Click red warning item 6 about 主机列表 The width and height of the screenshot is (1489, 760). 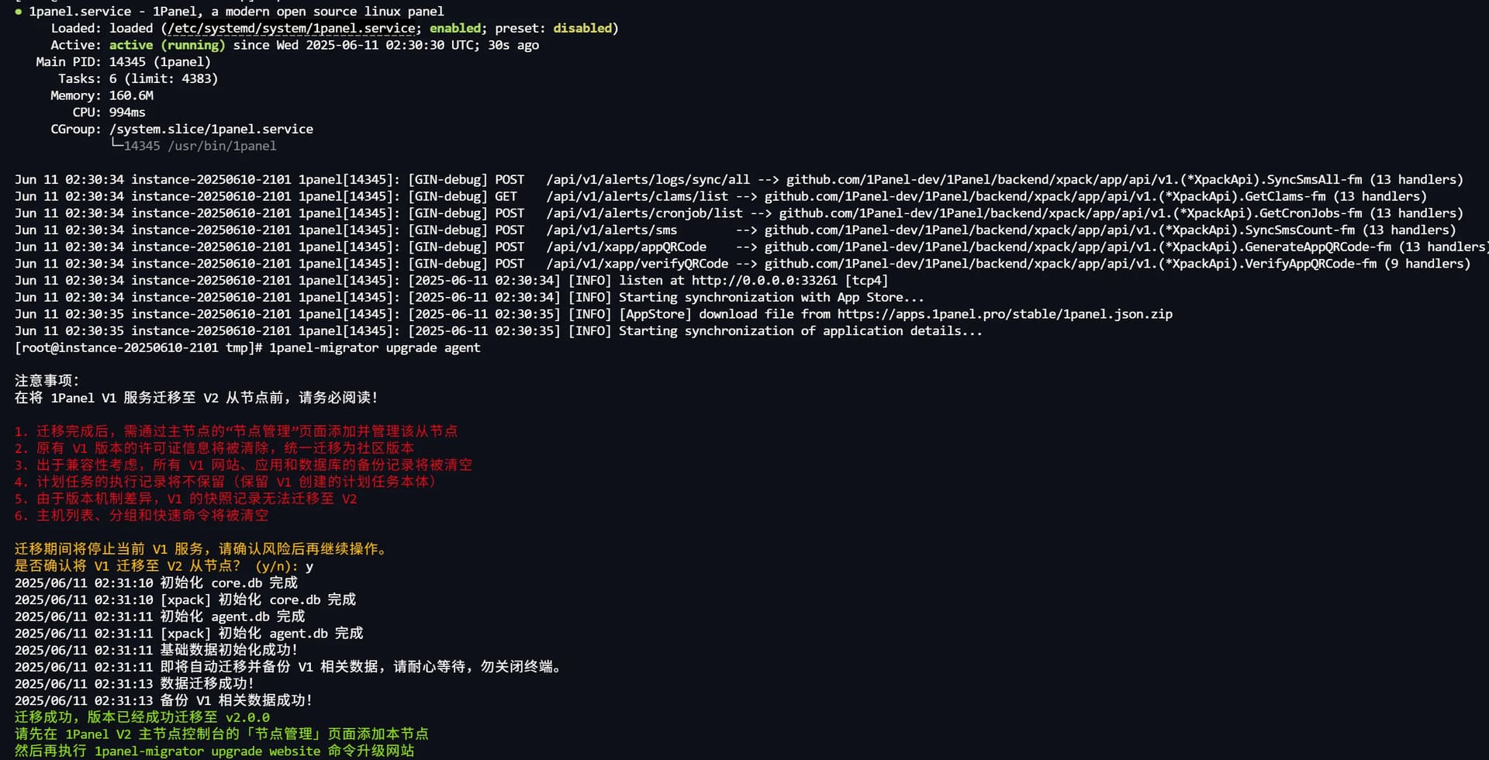coord(141,516)
